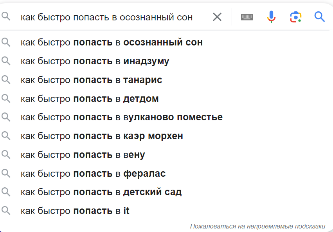
Task: Pick the suggestion ending in 'танарис'
Action: pyautogui.click(x=92, y=80)
